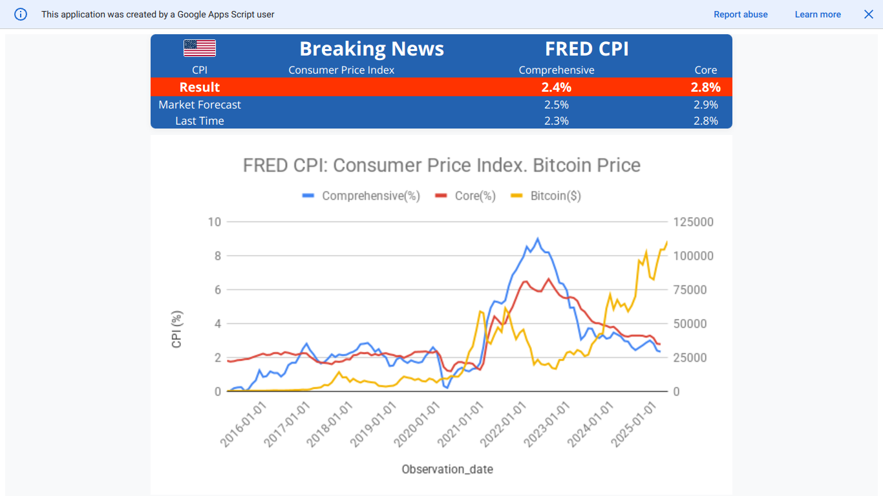Click the US flag icon
The width and height of the screenshot is (883, 496).
coord(200,48)
